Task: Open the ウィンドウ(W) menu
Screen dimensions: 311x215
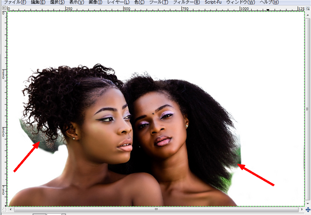Action: 241,2
